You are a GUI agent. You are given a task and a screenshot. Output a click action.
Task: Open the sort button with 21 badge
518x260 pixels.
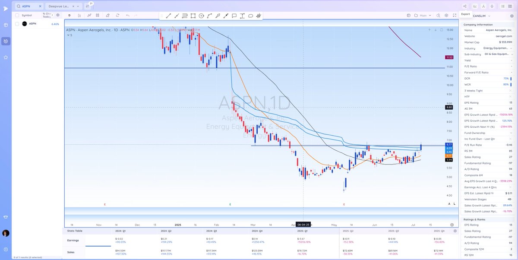88,6
